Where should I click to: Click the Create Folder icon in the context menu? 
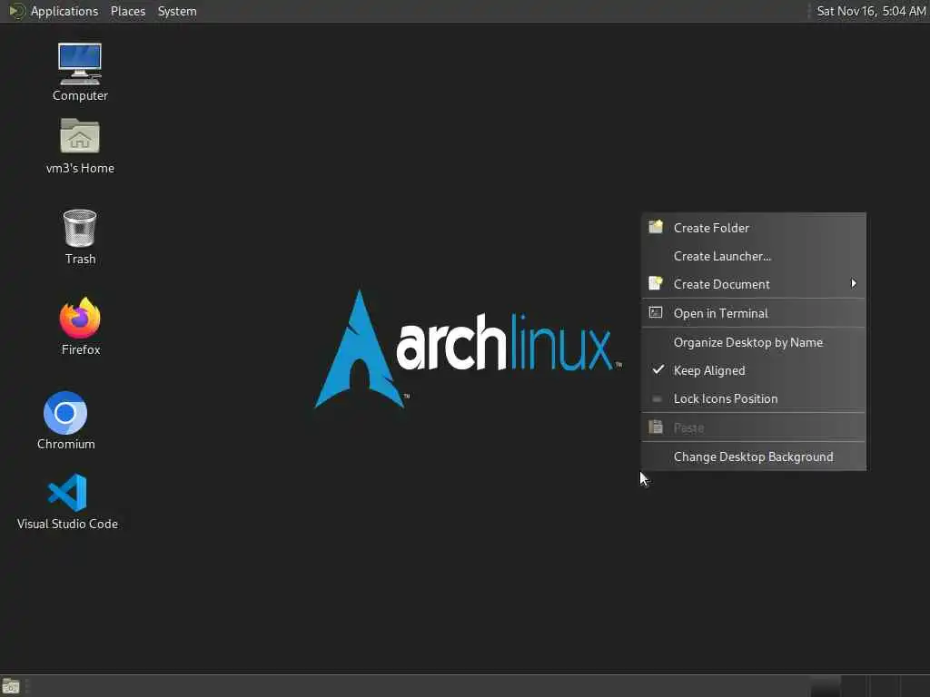click(656, 227)
